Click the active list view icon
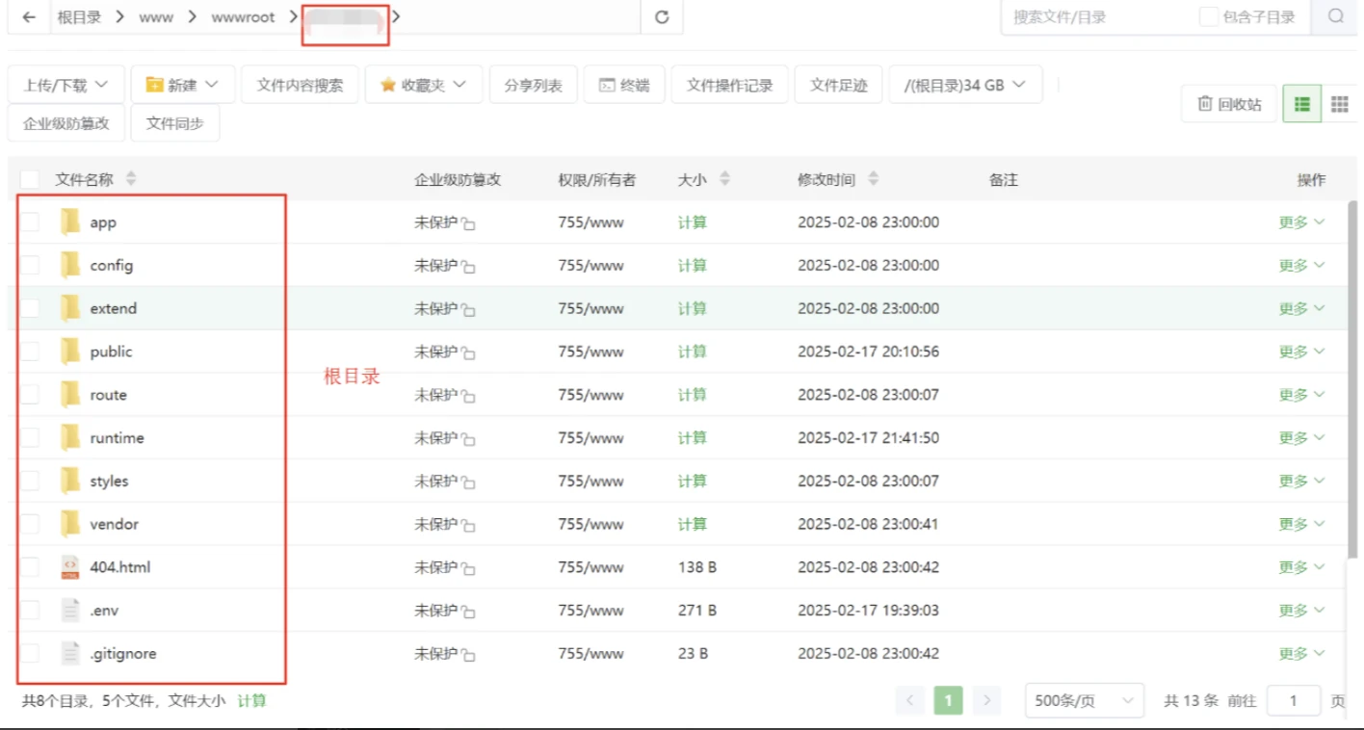The width and height of the screenshot is (1364, 730). (1301, 103)
